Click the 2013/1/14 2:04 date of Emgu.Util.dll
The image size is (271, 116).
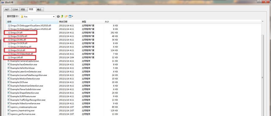tap(66, 57)
